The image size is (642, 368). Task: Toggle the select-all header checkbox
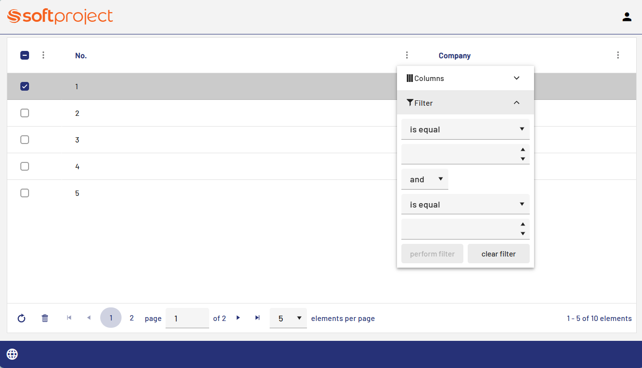point(25,55)
